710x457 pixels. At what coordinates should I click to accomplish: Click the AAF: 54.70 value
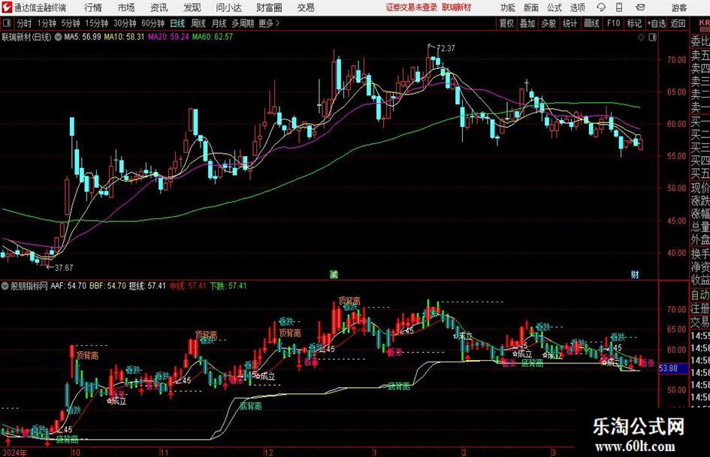[68, 286]
